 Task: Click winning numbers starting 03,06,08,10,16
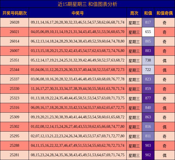click(78, 79)
